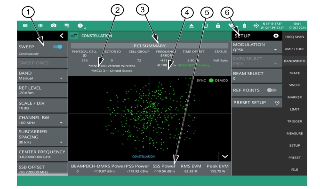The height and width of the screenshot is (189, 320).
Task: Open the AMPLITUDE menu
Action: tap(295, 49)
